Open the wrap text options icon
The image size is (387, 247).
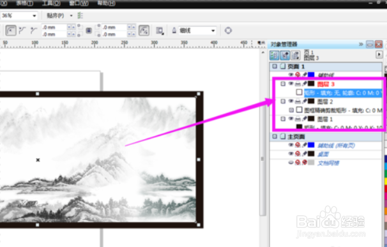(160, 31)
